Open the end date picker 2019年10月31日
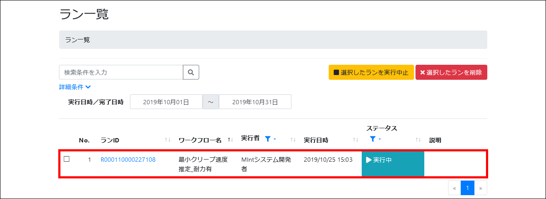This screenshot has width=546, height=199. click(255, 102)
